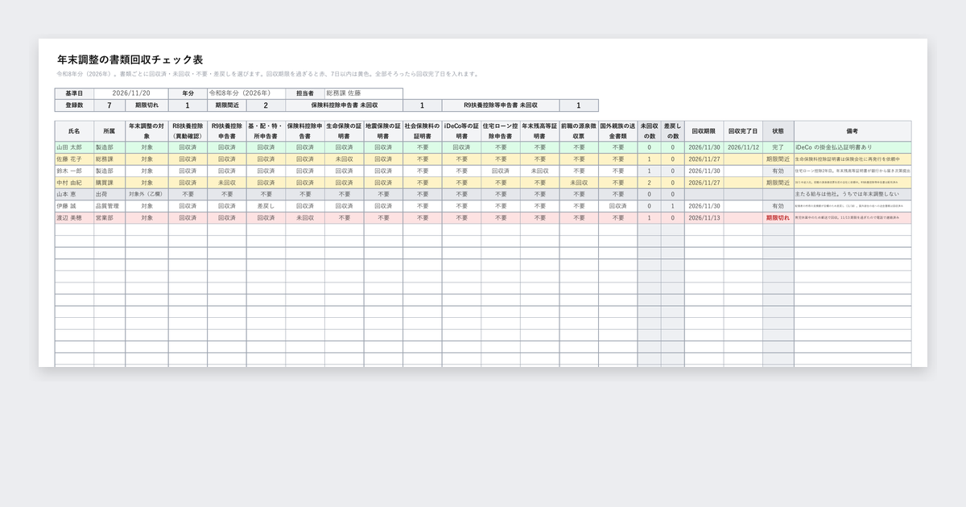This screenshot has height=507, width=966.
Task: Select the 担当者 value 総務課 佐藤
Action: [364, 93]
